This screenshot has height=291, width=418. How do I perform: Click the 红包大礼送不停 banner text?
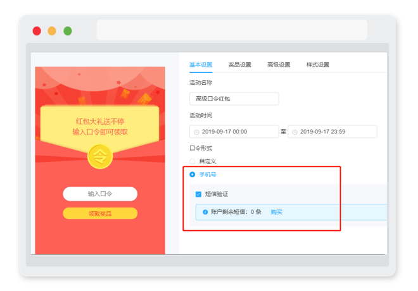tap(100, 121)
